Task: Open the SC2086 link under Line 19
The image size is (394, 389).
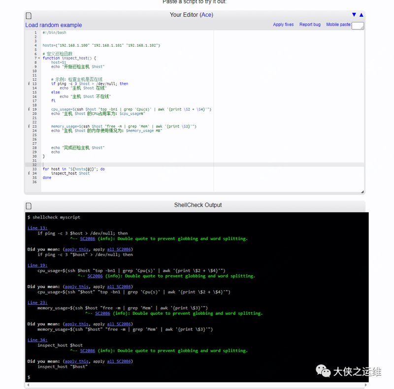Action: (95, 276)
